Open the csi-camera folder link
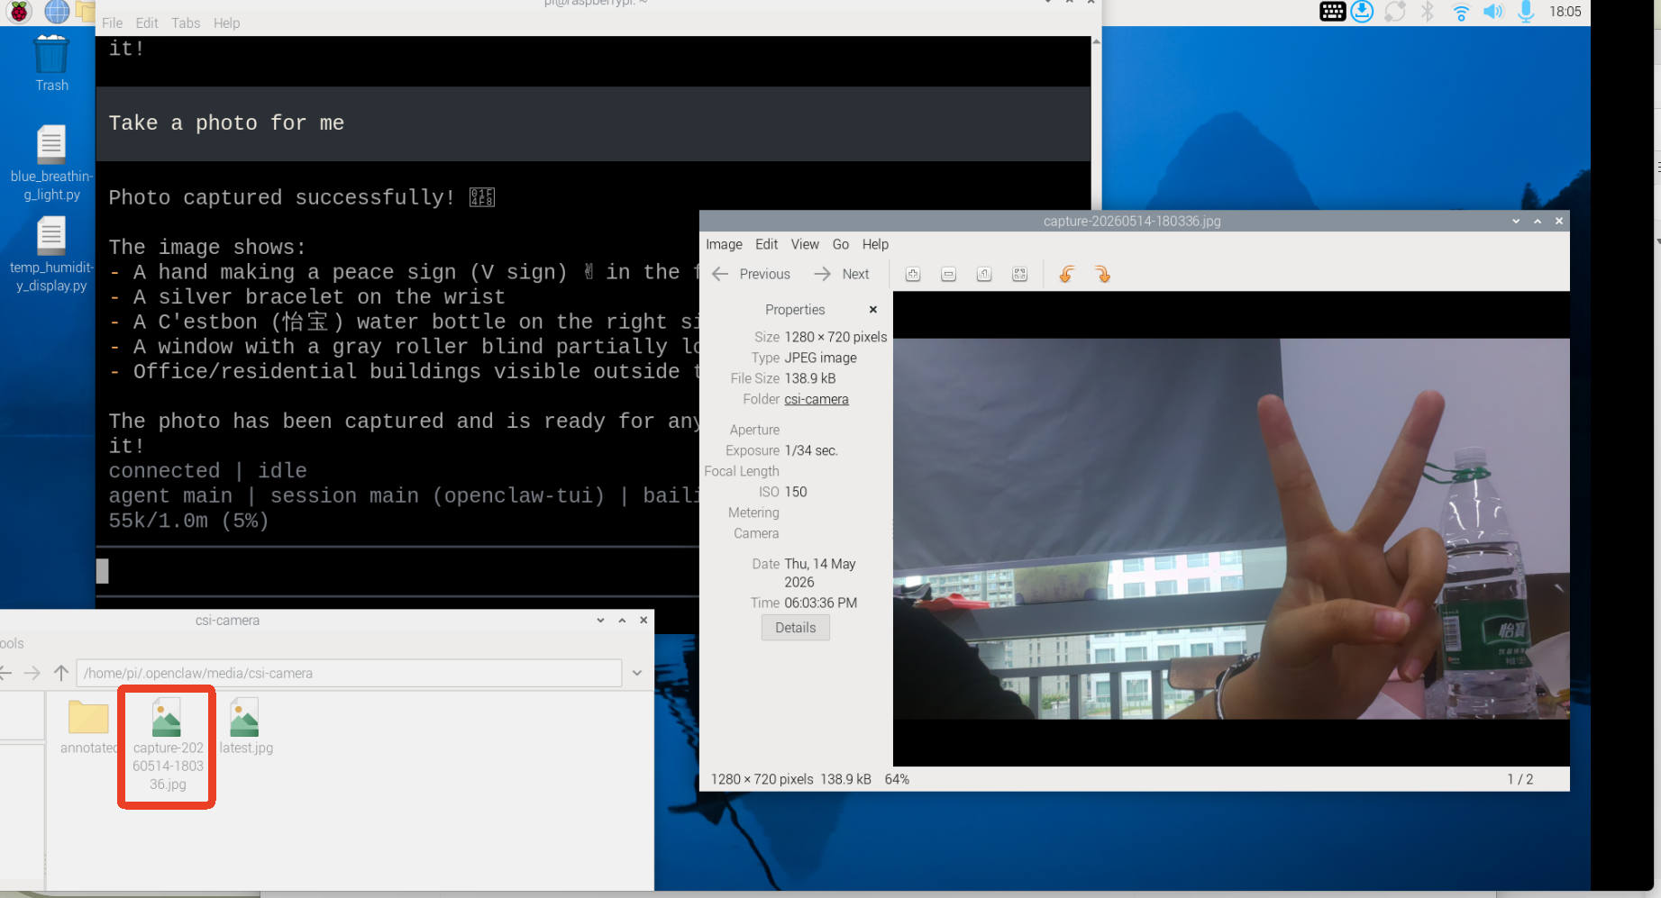This screenshot has width=1661, height=898. coord(817,399)
